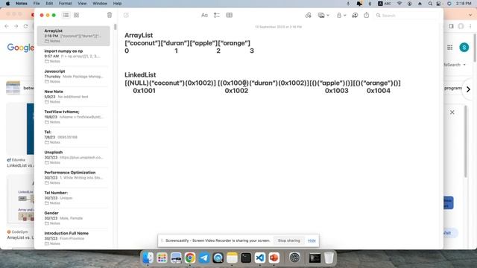Open the Edit menu
This screenshot has width=477, height=268.
coord(49,3)
